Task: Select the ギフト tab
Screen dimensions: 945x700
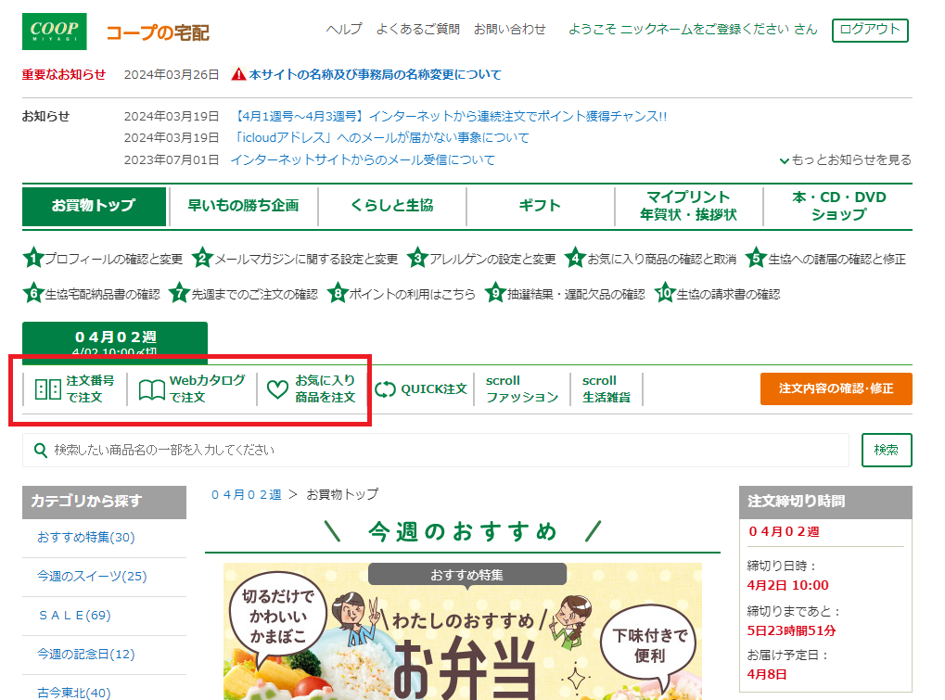Action: coord(541,206)
